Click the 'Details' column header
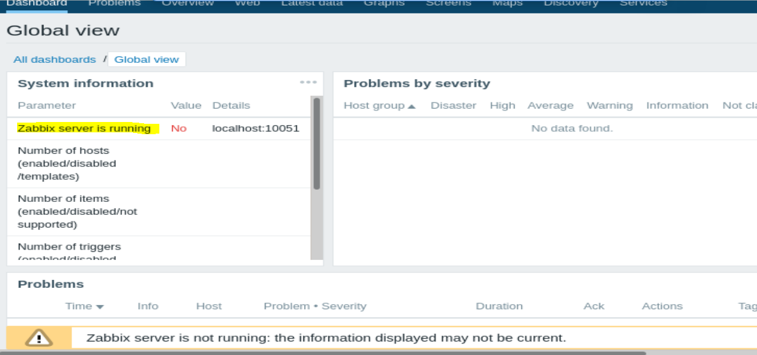This screenshot has width=757, height=355. (231, 106)
